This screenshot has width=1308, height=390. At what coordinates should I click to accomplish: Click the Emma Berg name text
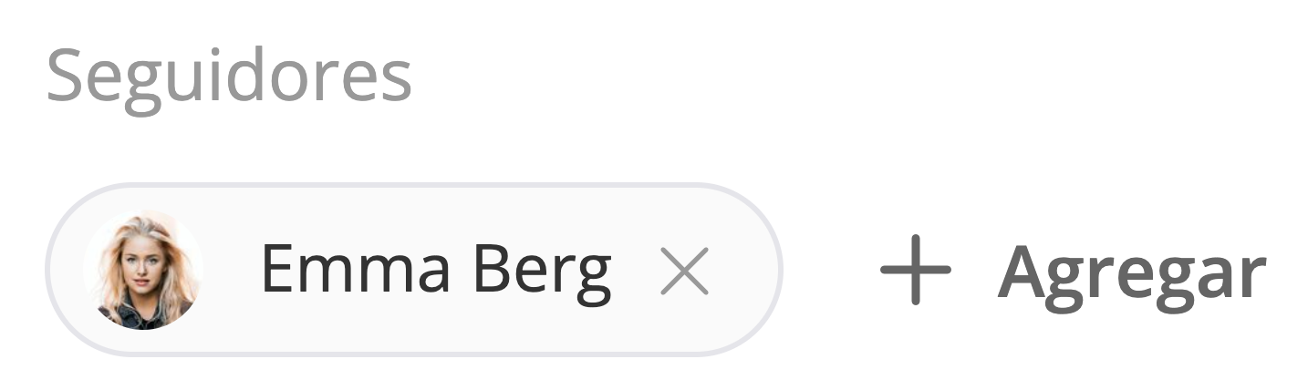435,271
